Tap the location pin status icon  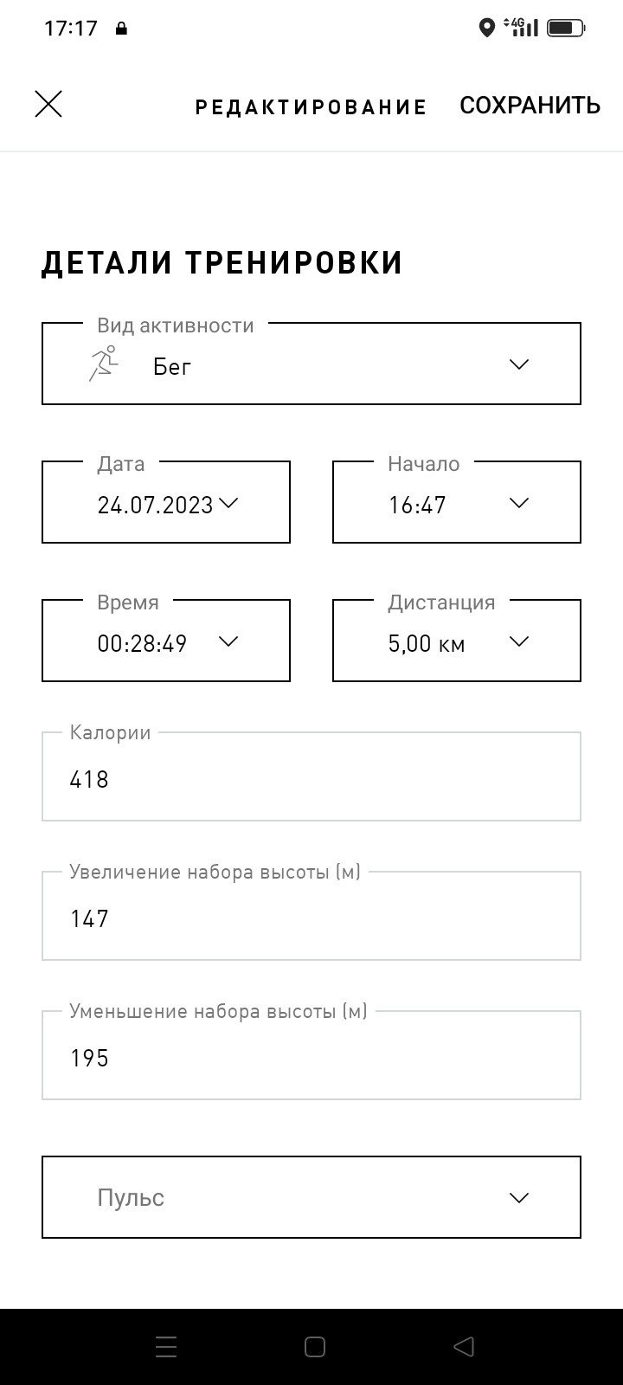tap(487, 29)
